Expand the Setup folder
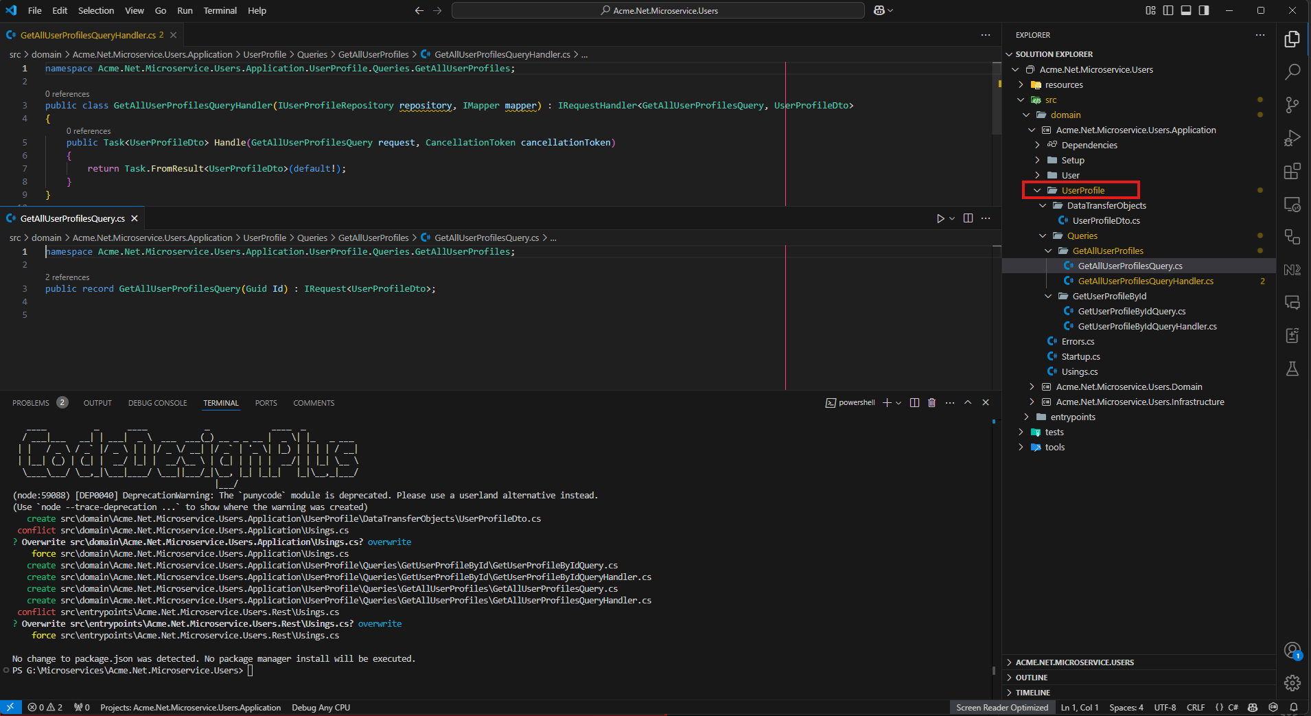Image resolution: width=1311 pixels, height=716 pixels. click(x=1037, y=160)
